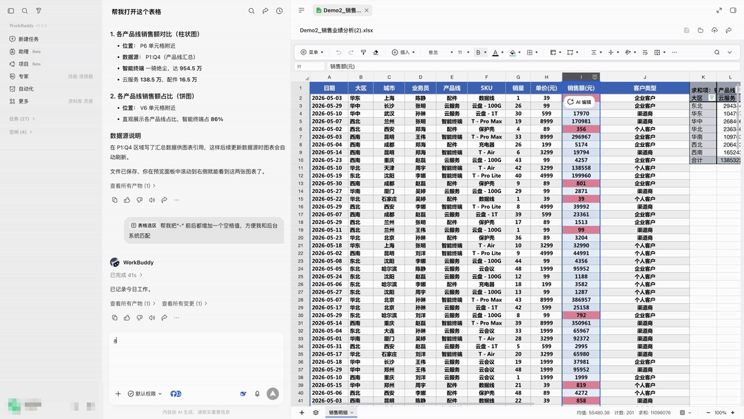Expand 已完成 41s details
The width and height of the screenshot is (744, 419).
[x=126, y=275]
